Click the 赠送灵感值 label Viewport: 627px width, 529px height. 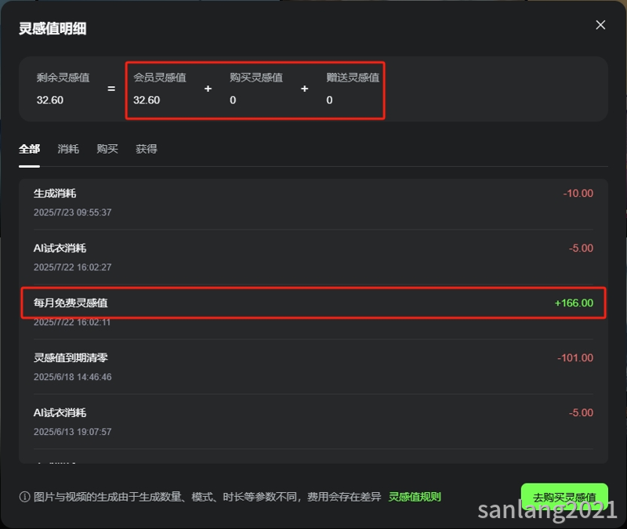(353, 78)
